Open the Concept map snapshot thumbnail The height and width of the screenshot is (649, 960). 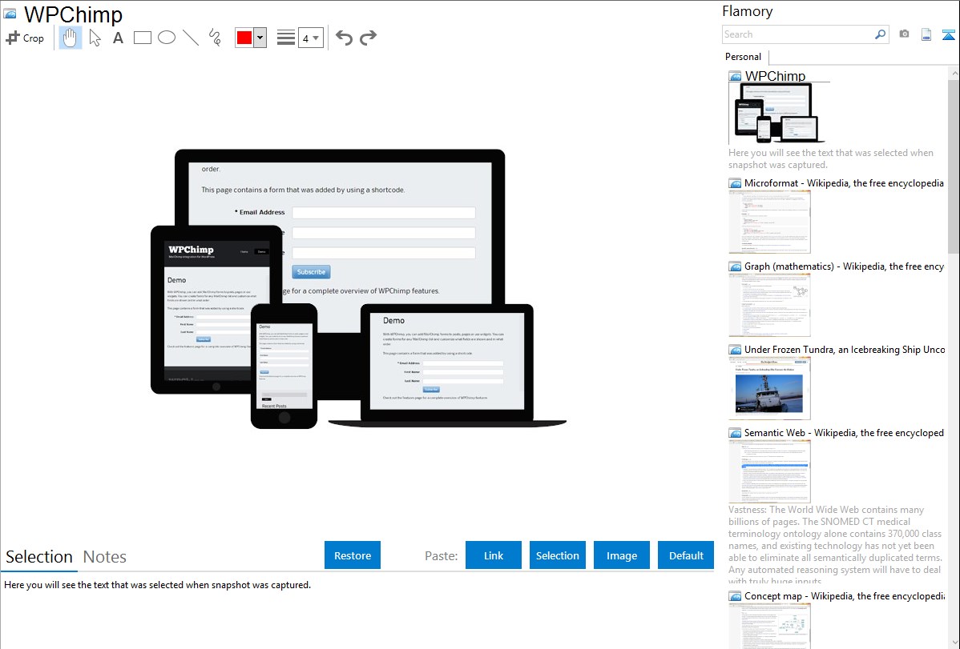[769, 627]
